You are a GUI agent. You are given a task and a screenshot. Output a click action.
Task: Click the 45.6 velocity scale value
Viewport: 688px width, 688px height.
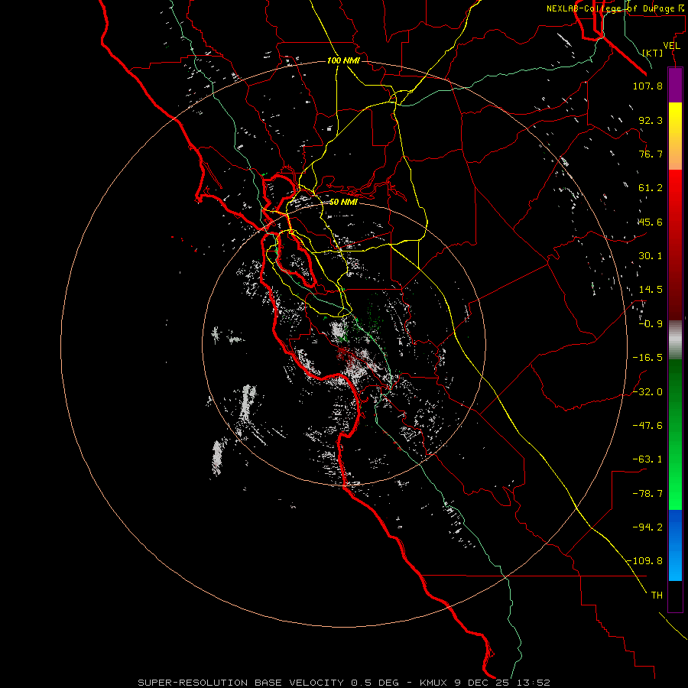(651, 222)
